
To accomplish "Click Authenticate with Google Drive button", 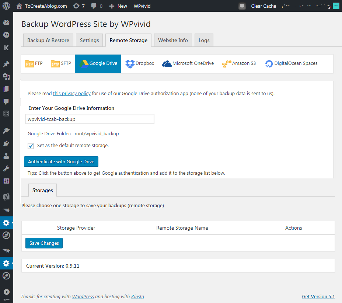I will coord(61,162).
